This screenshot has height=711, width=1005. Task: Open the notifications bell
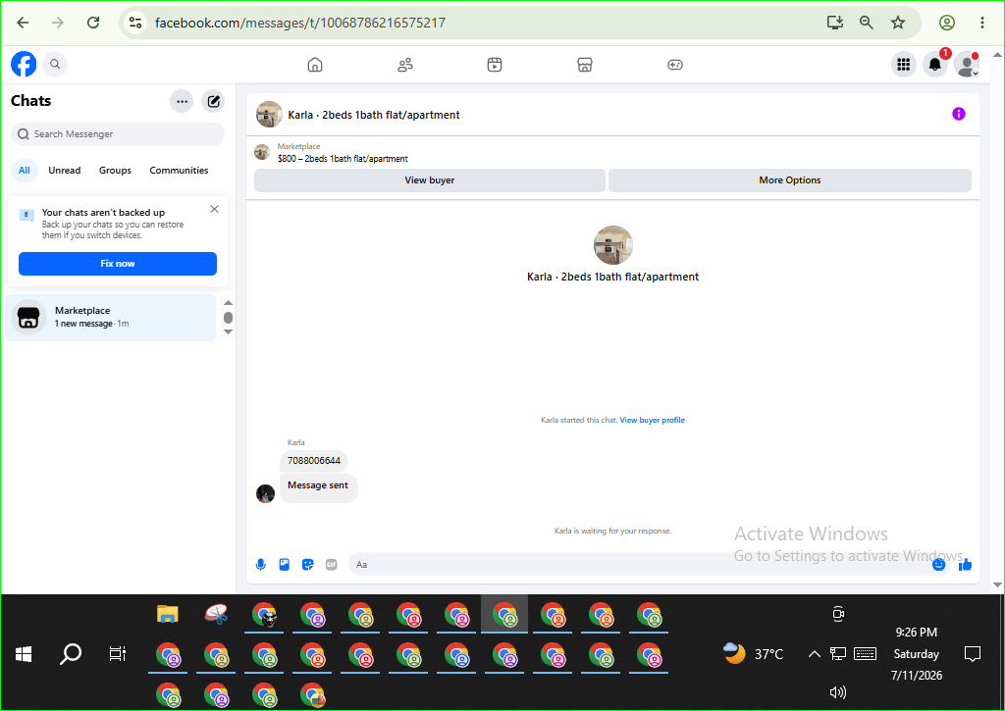[x=935, y=64]
